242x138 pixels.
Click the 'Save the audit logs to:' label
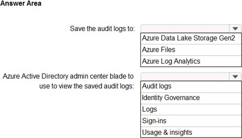tap(102, 29)
